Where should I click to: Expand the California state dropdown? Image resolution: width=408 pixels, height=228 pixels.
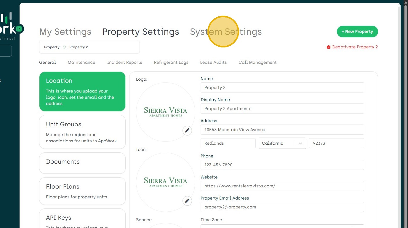[300, 143]
